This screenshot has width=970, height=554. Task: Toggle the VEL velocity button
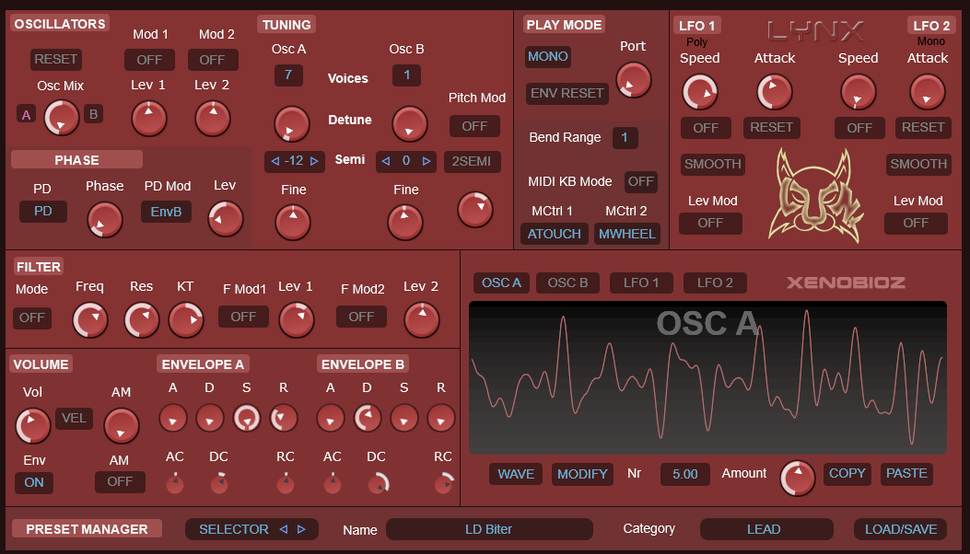75,419
